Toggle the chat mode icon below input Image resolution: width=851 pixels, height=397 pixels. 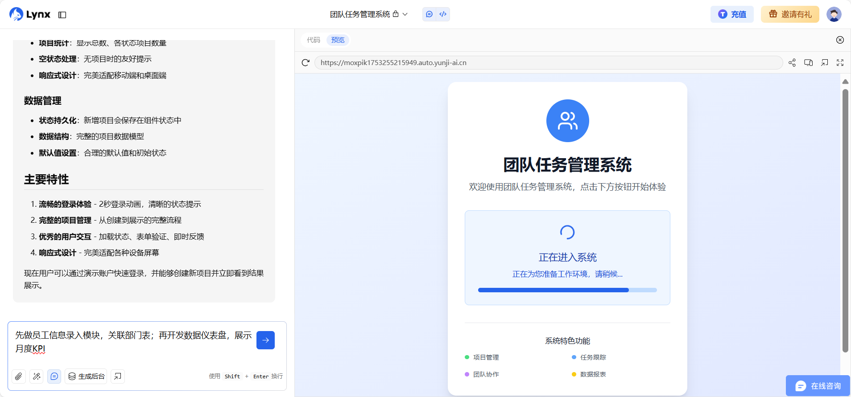(54, 377)
